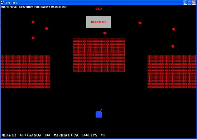197x139 pixels.
Task: Minimize the Lone Tank window
Action: 185,3
